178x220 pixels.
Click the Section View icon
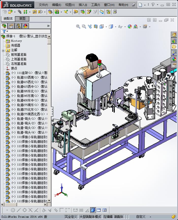pyautogui.click(x=96, y=26)
